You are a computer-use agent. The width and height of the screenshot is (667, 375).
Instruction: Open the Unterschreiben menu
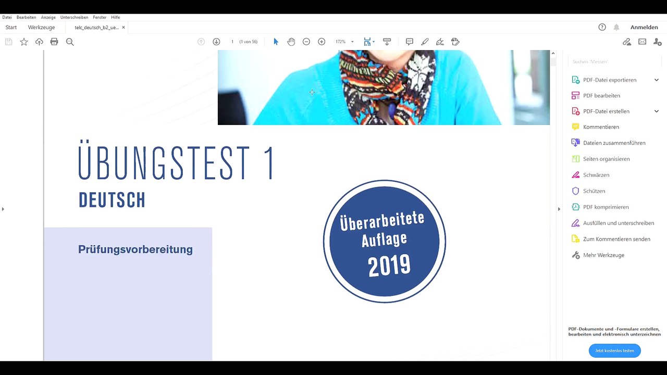pos(74,17)
